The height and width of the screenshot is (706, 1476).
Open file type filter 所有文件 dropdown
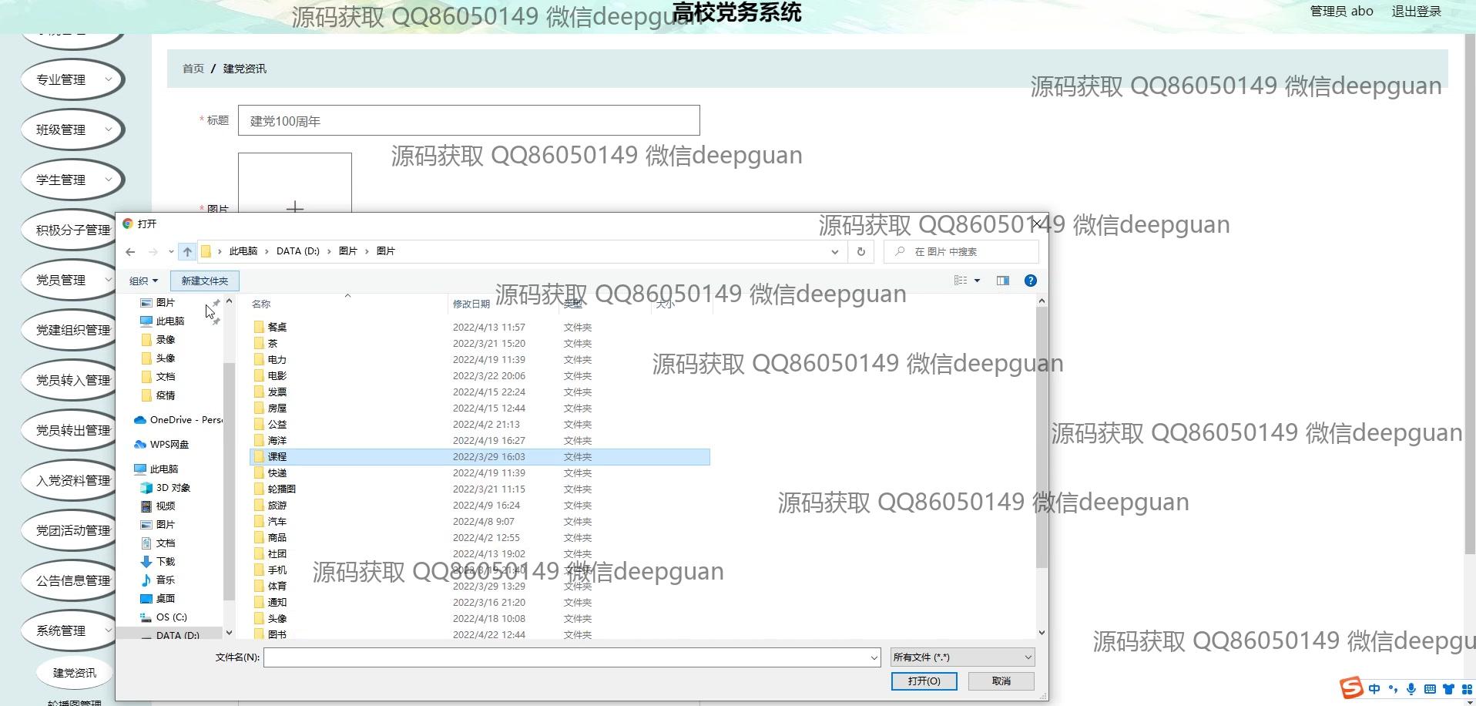point(962,657)
